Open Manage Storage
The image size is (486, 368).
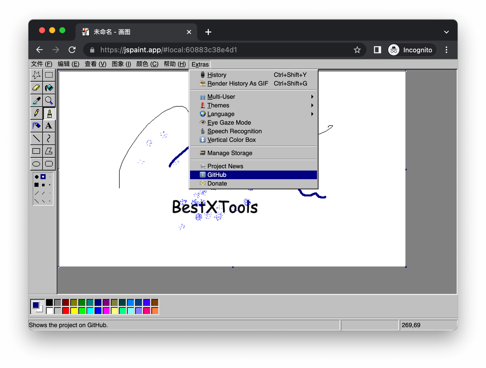pyautogui.click(x=253, y=153)
